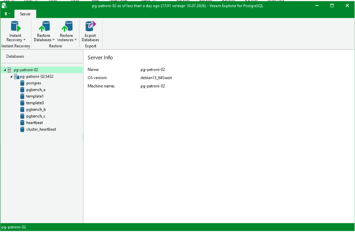Click the heartbeat database icon
The height and width of the screenshot is (232, 355).
tap(22, 123)
